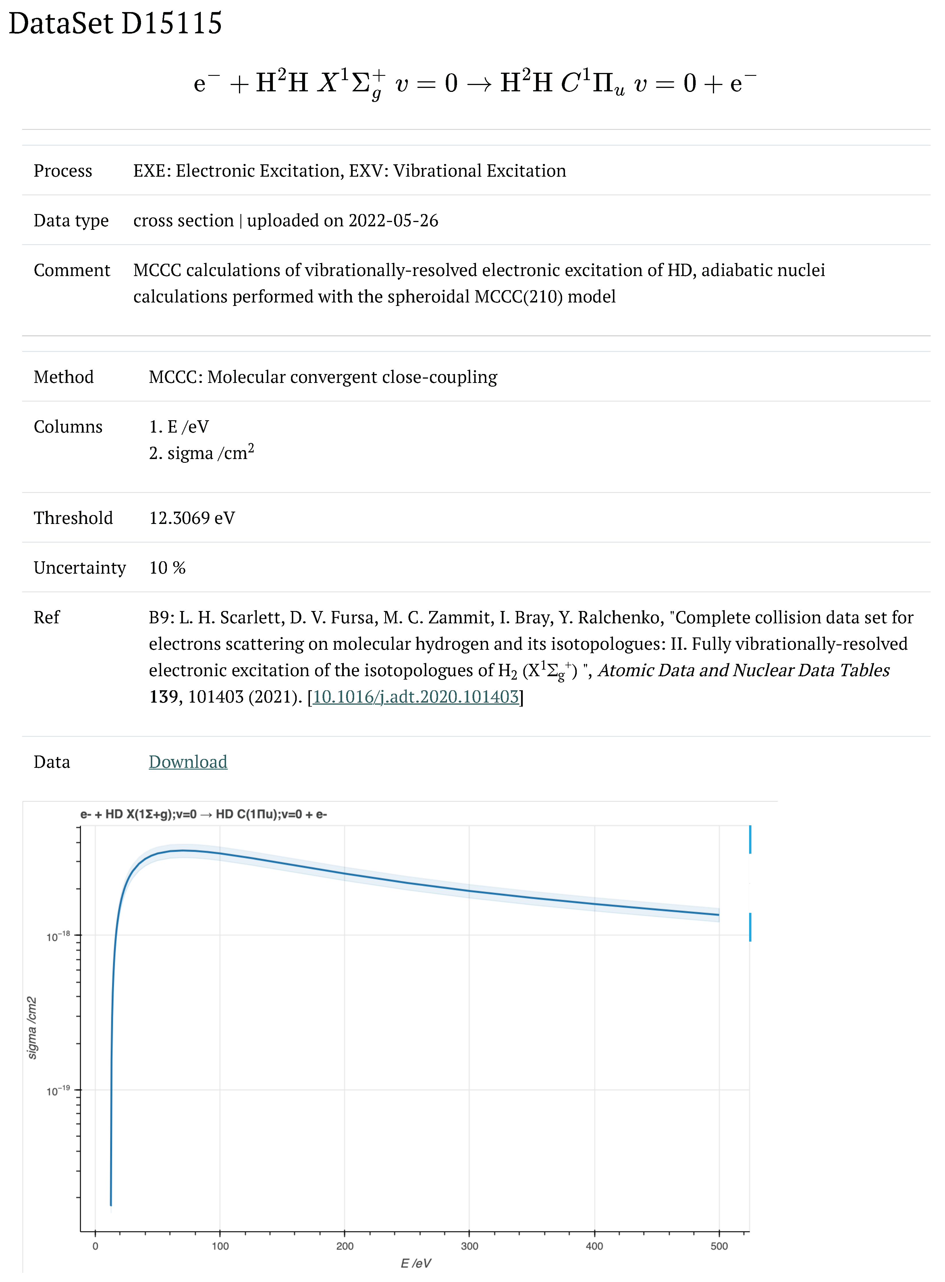
Task: Open the DOI link 10.1016/j.adt.2020.101403
Action: pos(415,696)
